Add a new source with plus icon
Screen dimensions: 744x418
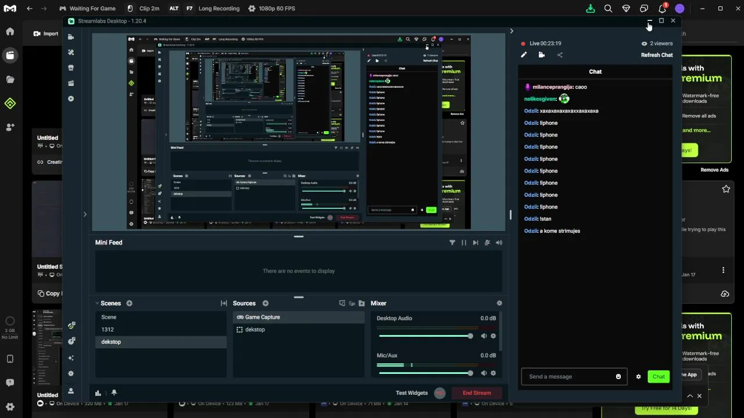point(265,303)
